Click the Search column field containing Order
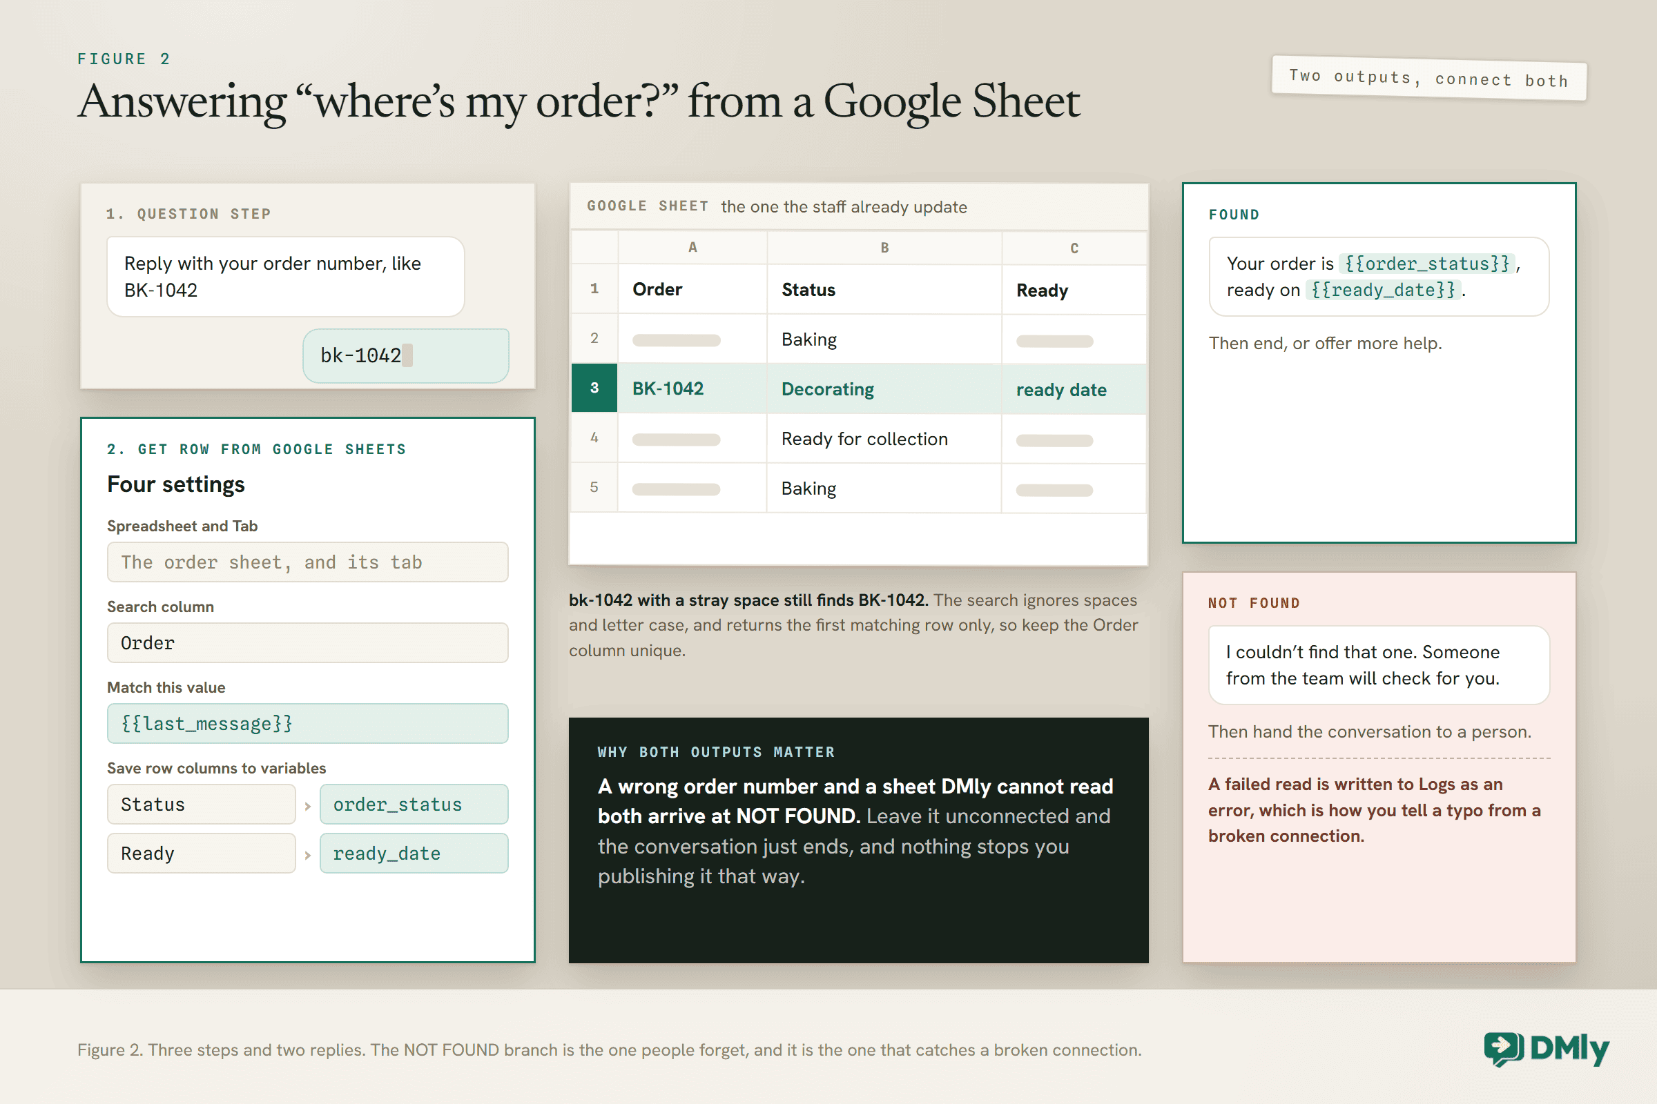Viewport: 1657px width, 1104px height. point(308,643)
